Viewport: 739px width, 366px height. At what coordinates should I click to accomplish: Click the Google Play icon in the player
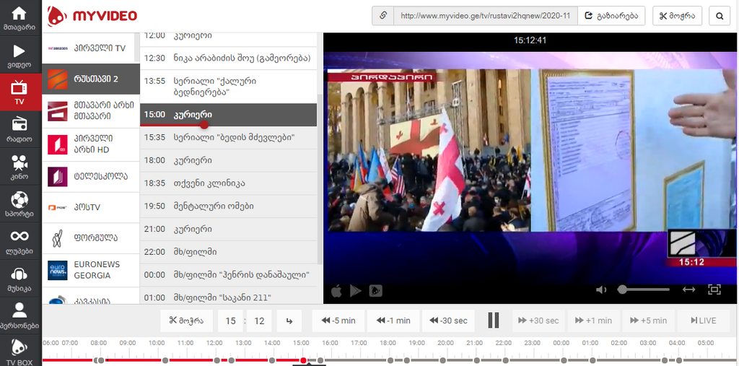point(355,291)
